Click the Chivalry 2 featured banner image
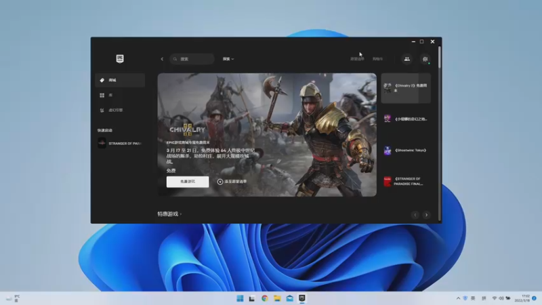 [x=267, y=134]
